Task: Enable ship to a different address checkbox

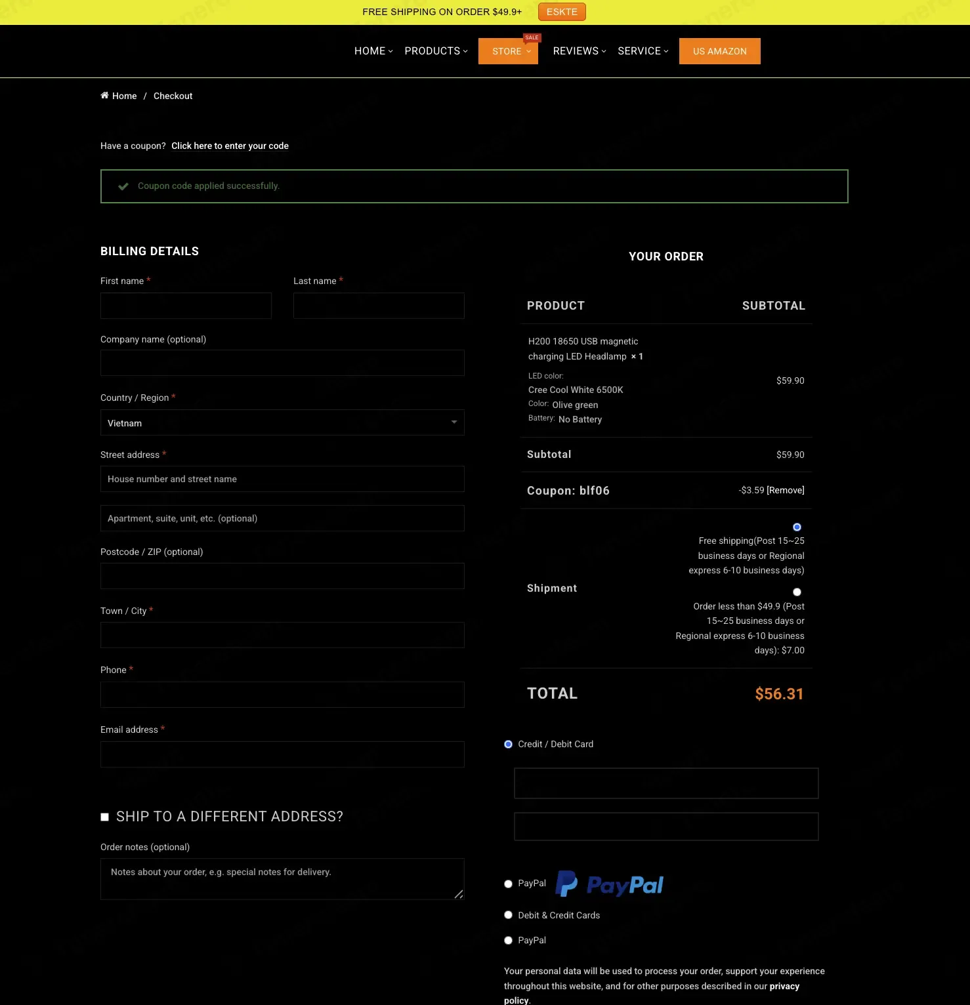Action: coord(104,817)
